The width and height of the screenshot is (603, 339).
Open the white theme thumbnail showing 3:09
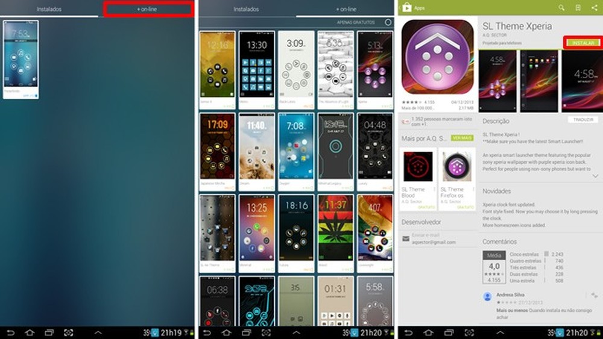296,70
